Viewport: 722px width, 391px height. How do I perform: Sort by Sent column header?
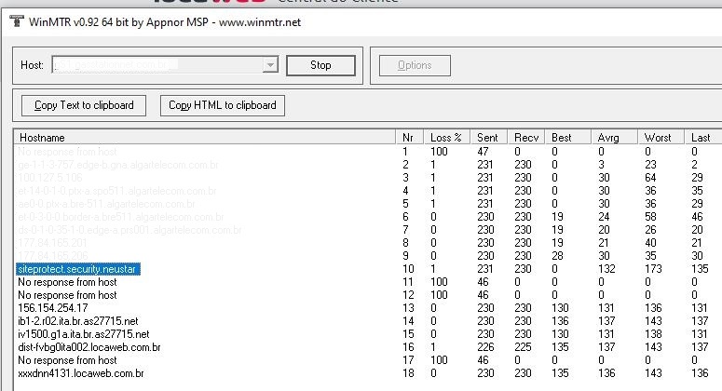(488, 138)
